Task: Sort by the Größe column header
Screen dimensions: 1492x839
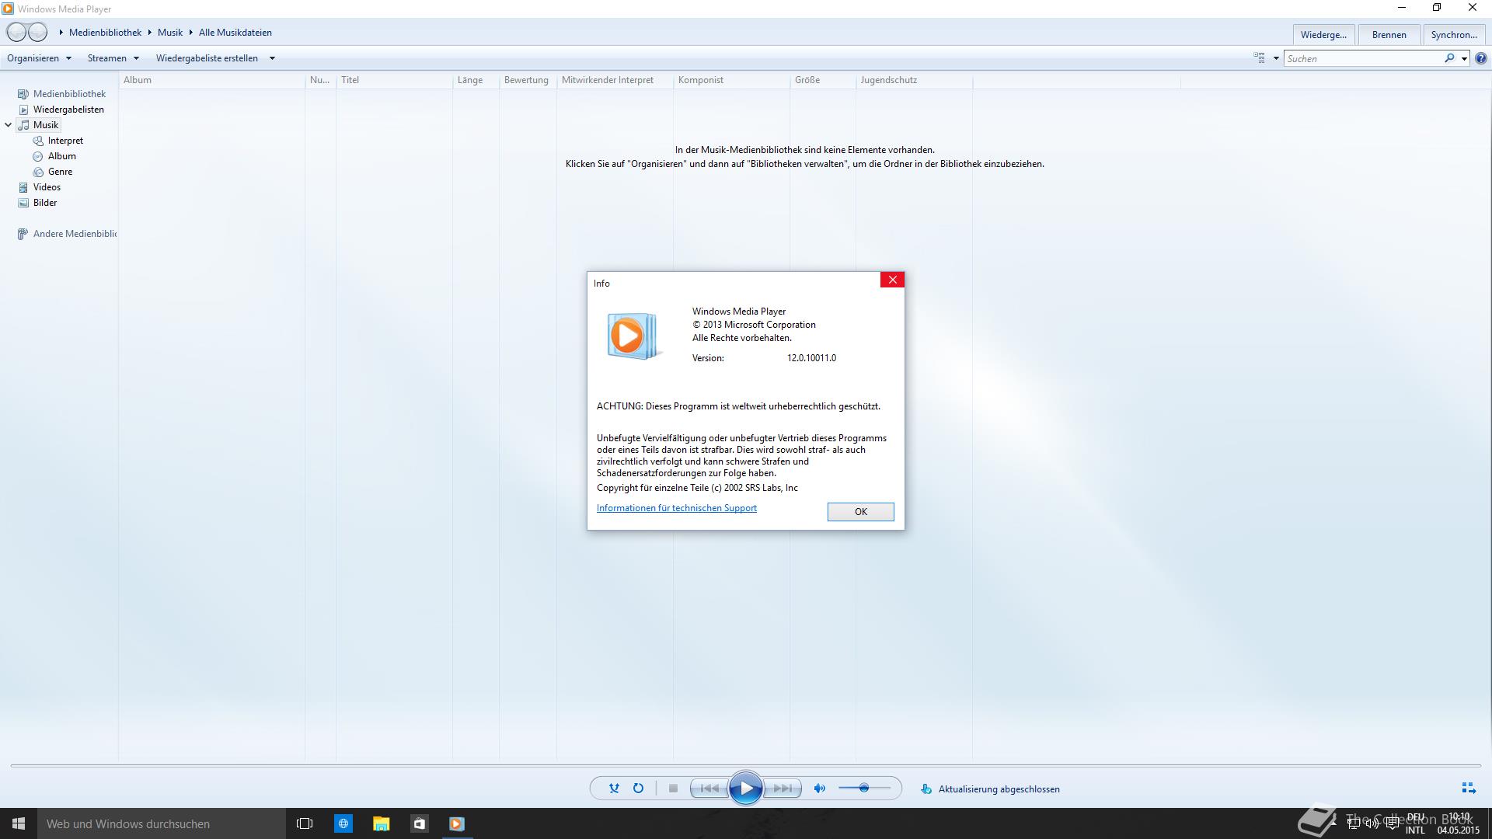Action: [823, 80]
